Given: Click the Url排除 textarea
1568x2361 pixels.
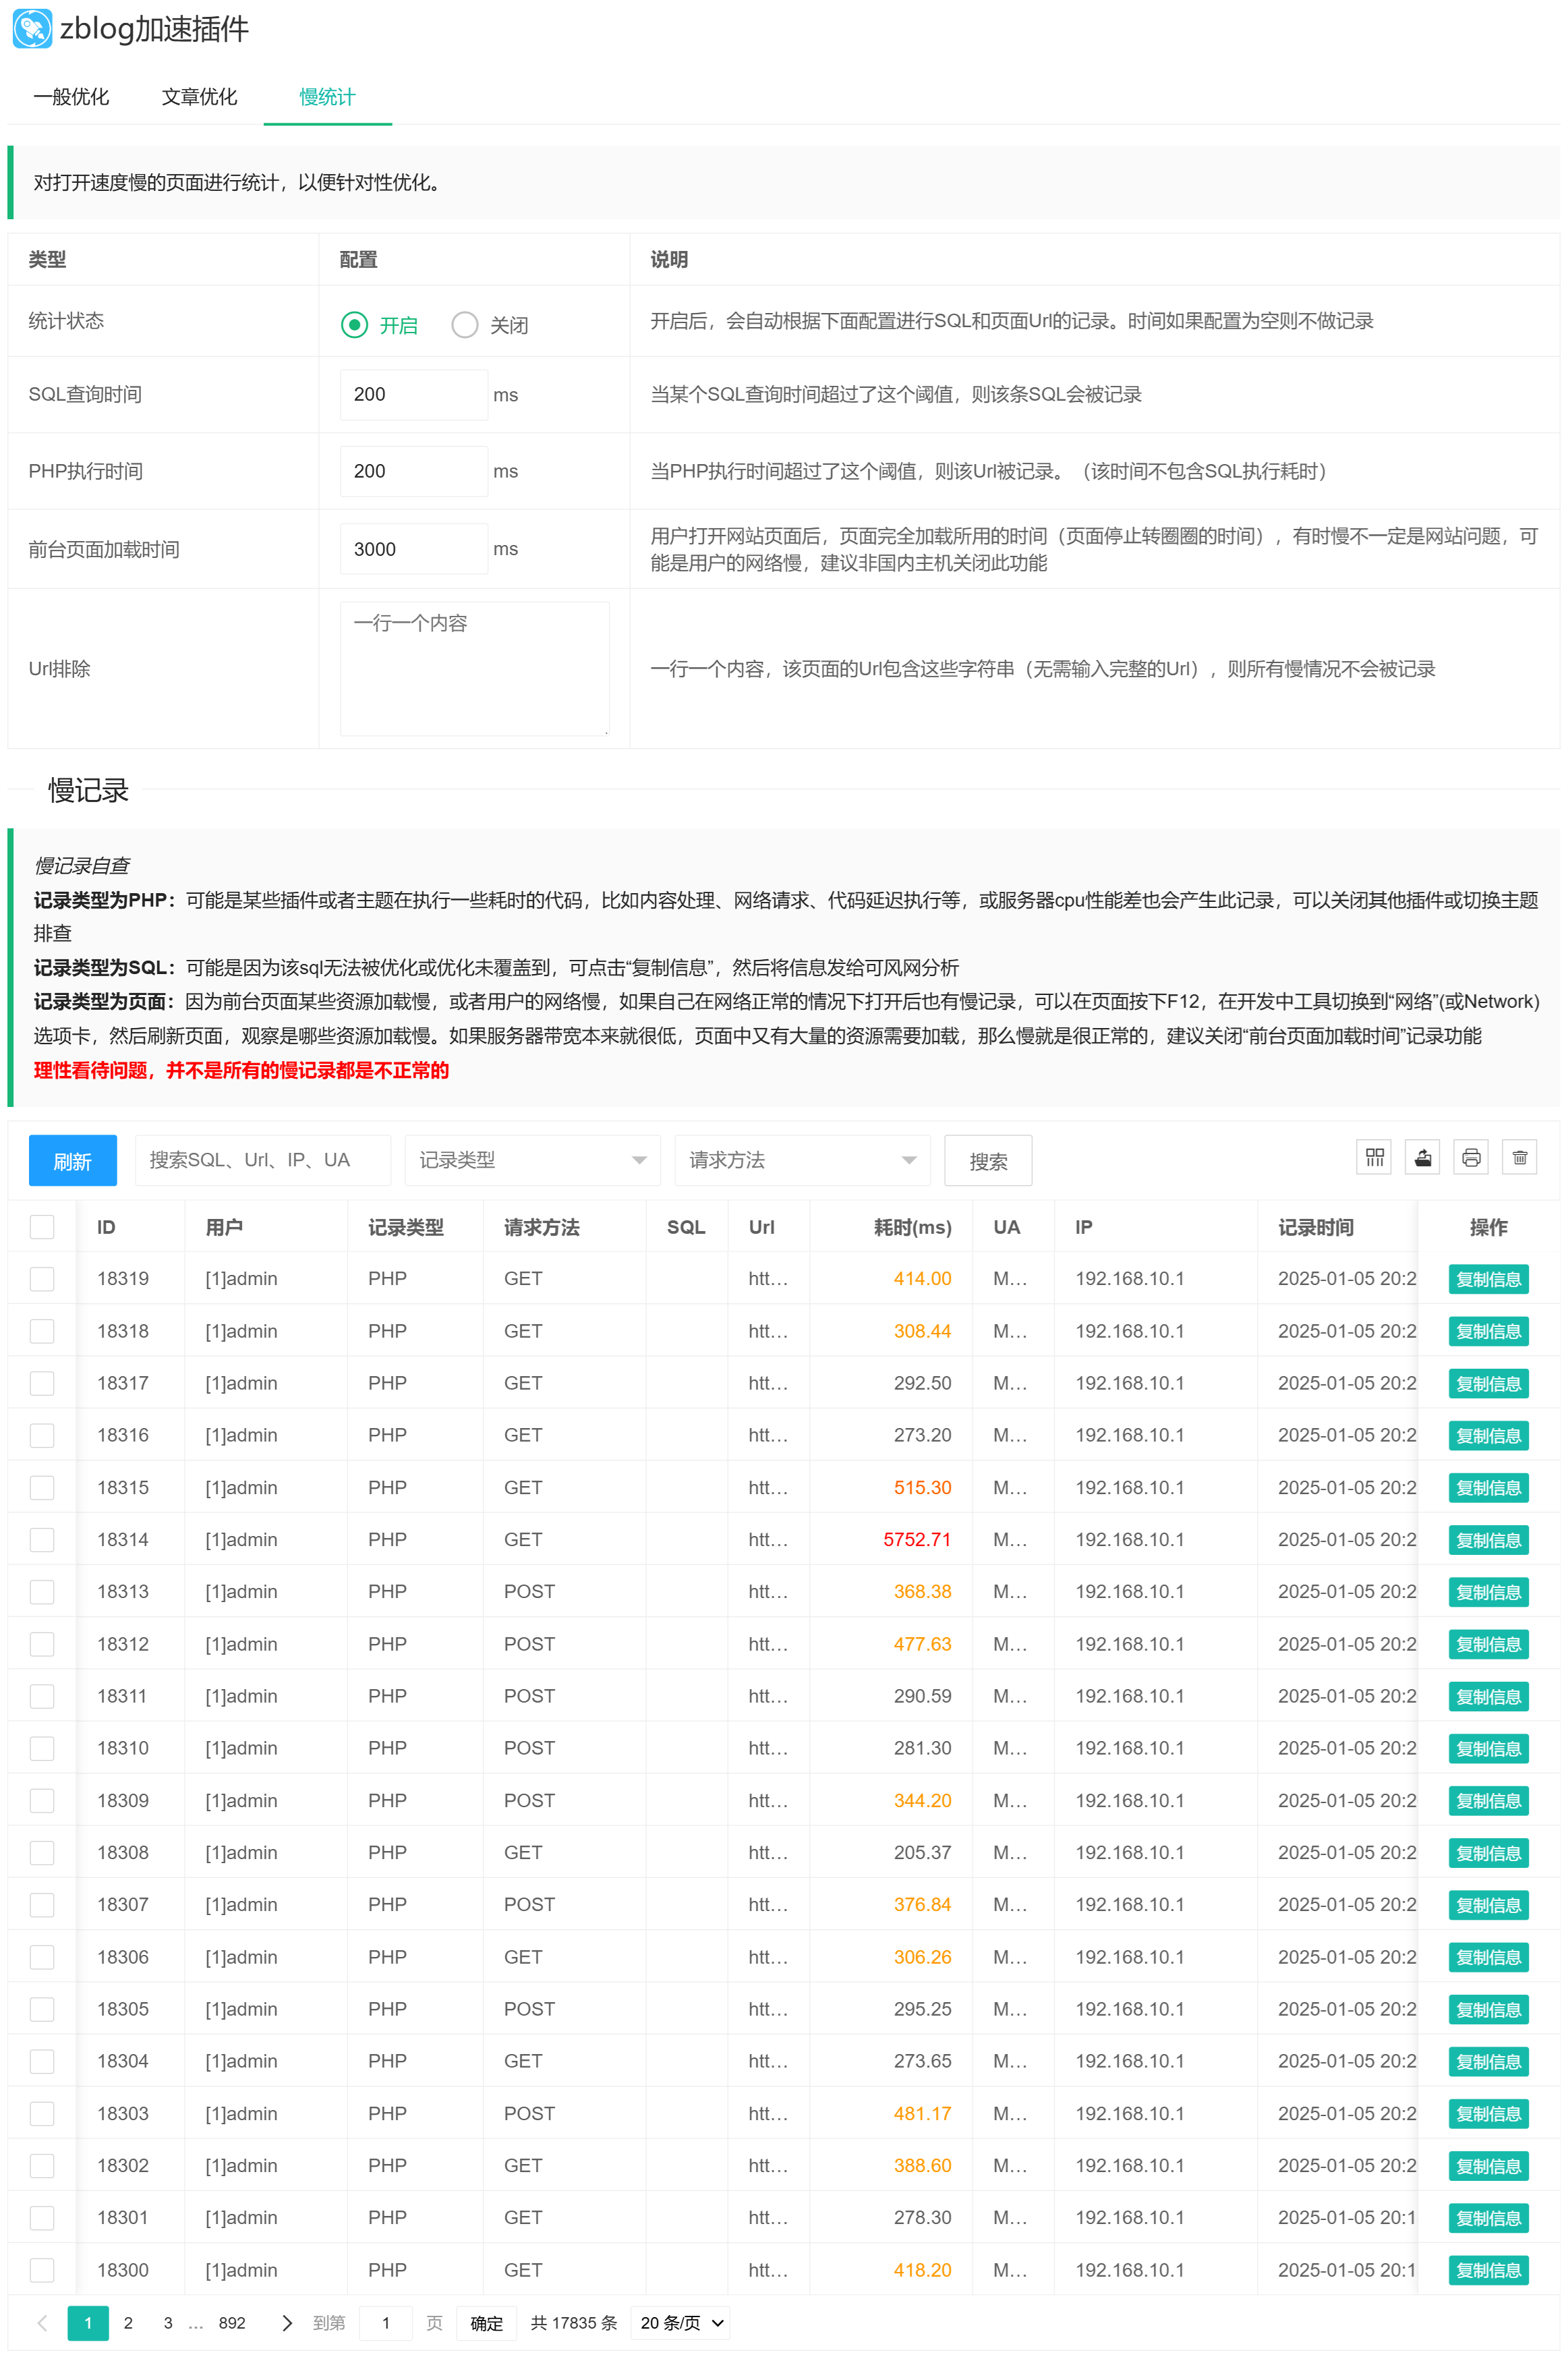Looking at the screenshot, I should tap(474, 668).
